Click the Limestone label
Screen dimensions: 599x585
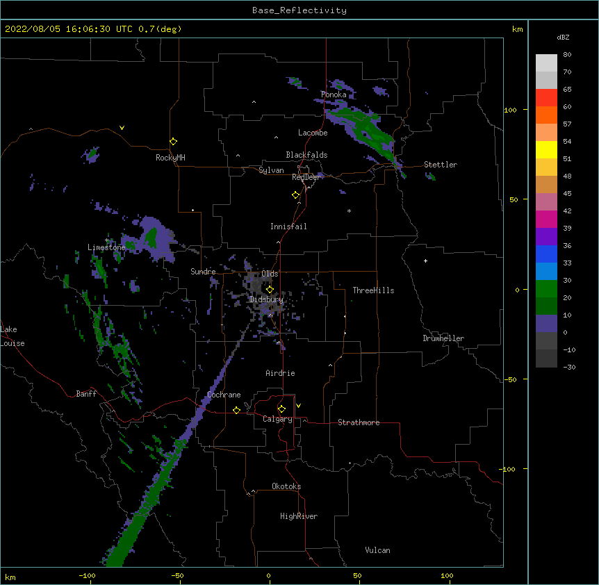click(106, 247)
